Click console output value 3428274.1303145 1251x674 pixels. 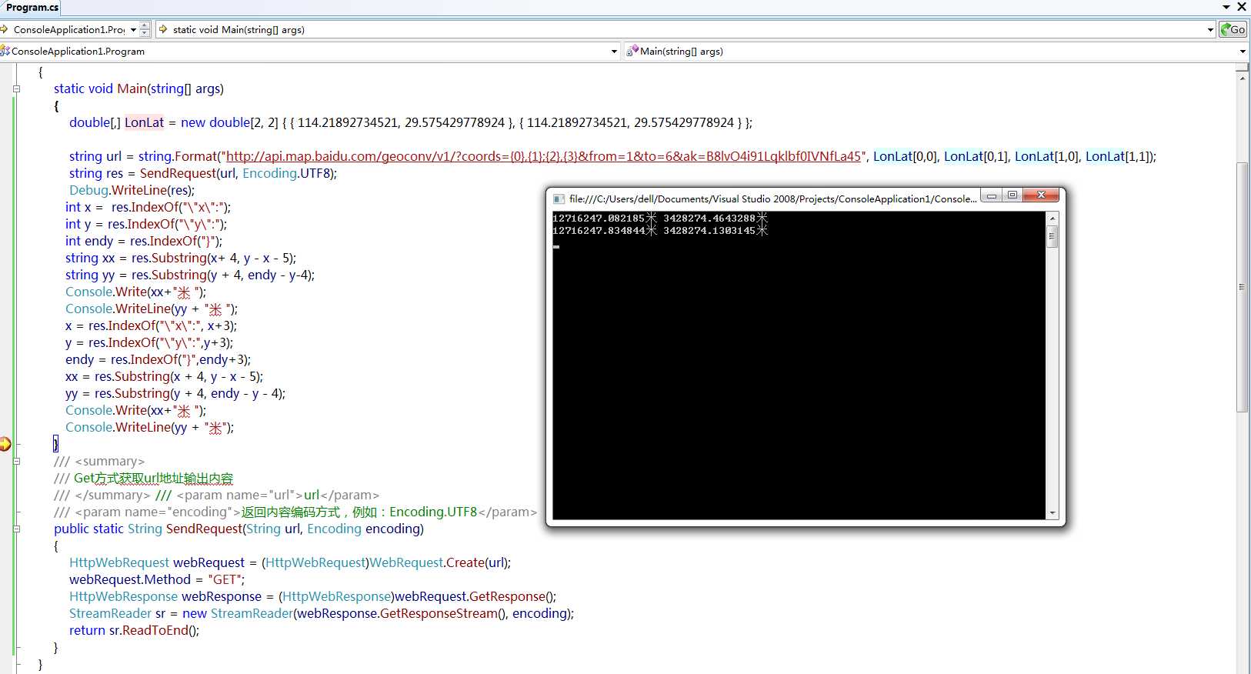[x=709, y=231]
